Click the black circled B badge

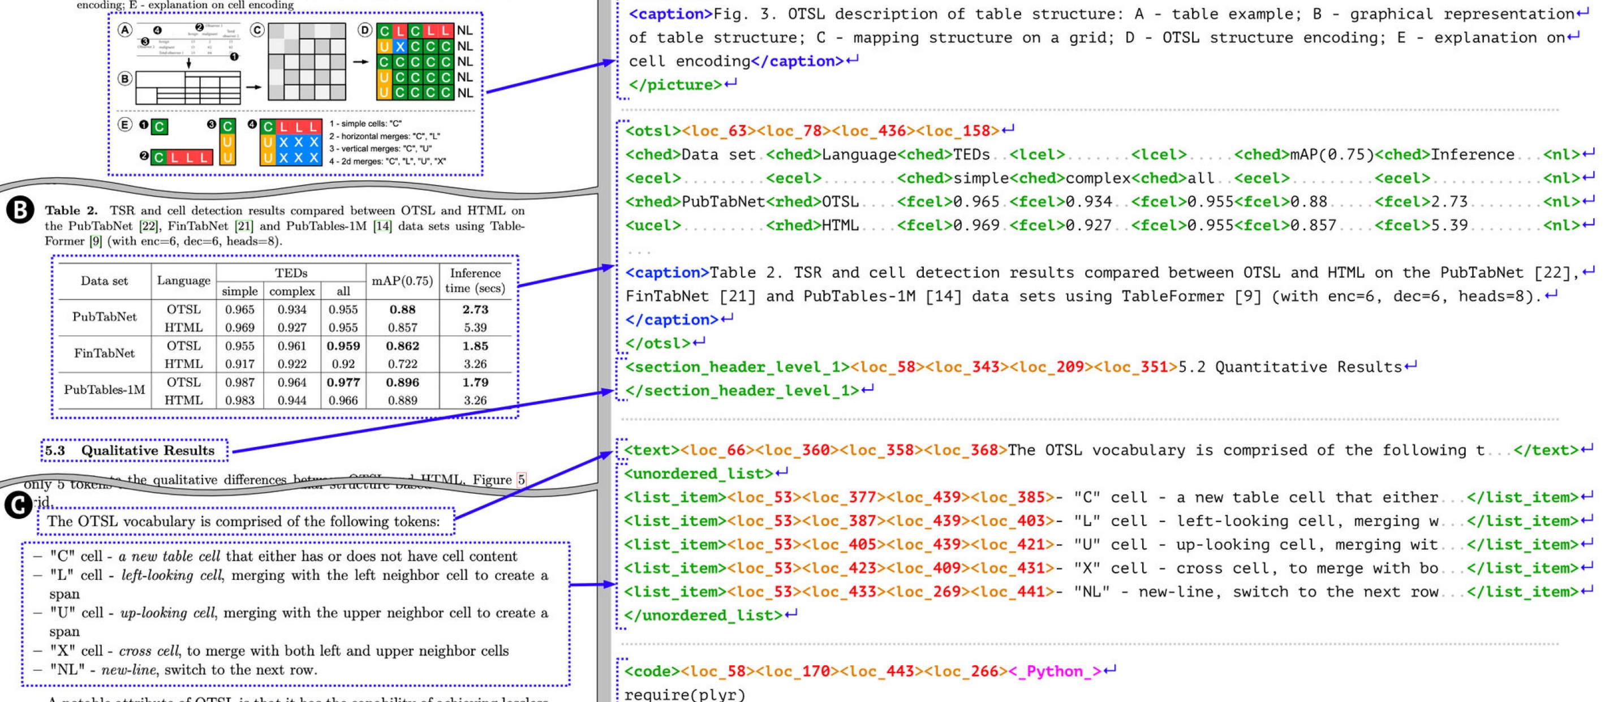click(x=19, y=210)
